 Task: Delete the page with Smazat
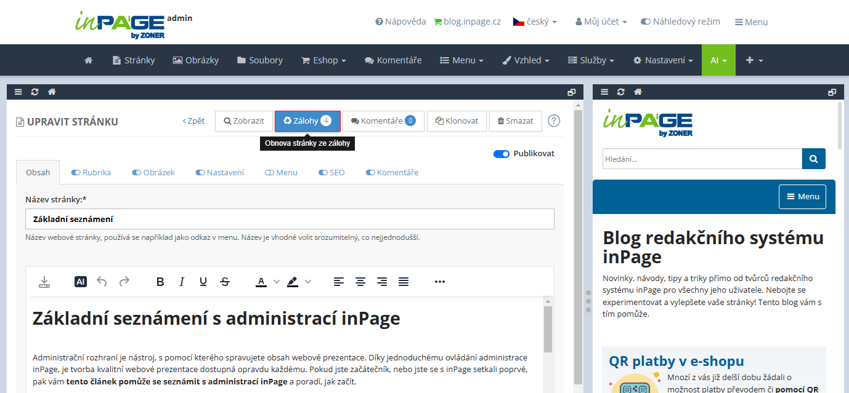(x=516, y=121)
